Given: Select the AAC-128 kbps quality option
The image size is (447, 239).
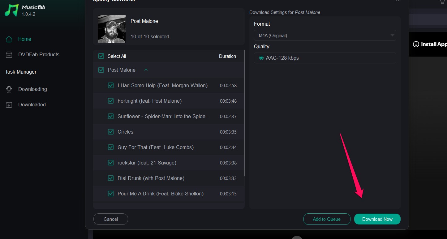Looking at the screenshot, I should pyautogui.click(x=261, y=58).
